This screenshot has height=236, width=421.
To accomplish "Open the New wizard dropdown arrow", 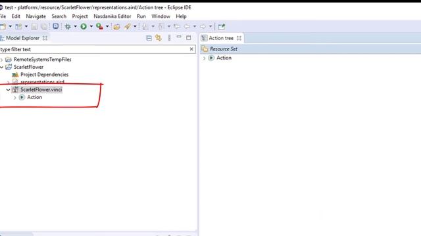I will coord(11,26).
